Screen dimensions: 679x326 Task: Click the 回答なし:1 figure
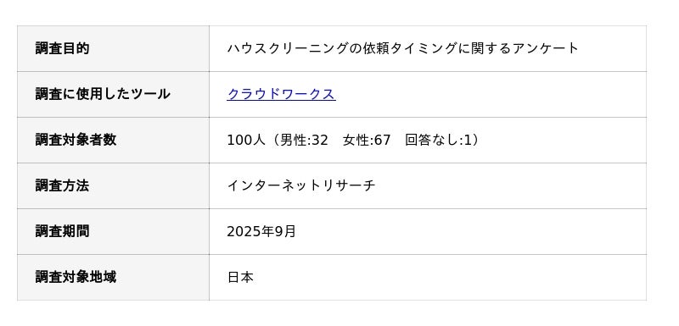pyautogui.click(x=437, y=140)
